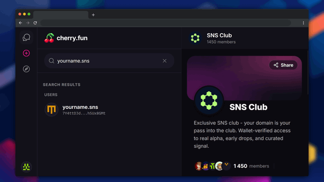The image size is (324, 182).
Task: Click the 1450 members header subtitle
Action: tap(221, 42)
